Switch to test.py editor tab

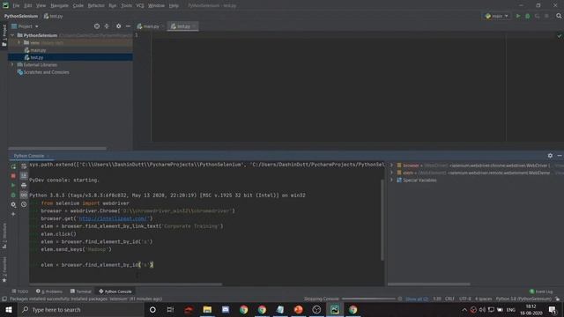[182, 26]
